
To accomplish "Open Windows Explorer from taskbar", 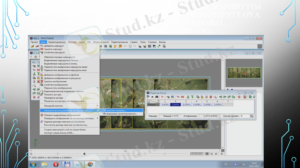I will click(x=44, y=164).
